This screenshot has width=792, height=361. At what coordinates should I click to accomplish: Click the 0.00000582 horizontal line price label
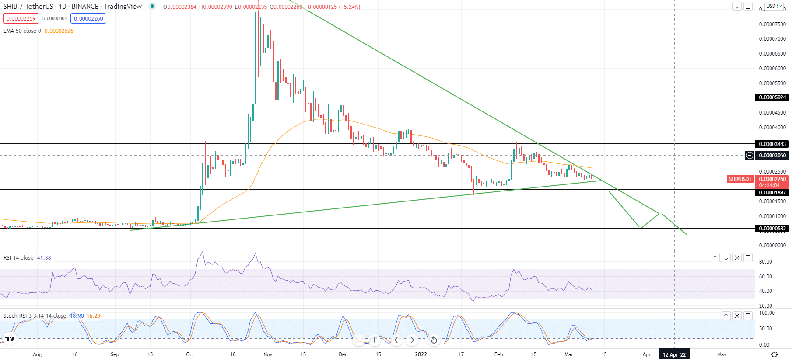[x=772, y=229]
